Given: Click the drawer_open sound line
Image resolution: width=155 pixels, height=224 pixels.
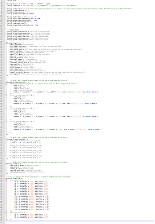Looking at the screenshot, I should click(x=22, y=167).
